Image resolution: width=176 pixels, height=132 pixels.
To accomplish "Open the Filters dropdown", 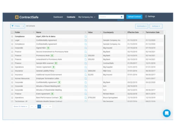I will [x=18, y=26].
